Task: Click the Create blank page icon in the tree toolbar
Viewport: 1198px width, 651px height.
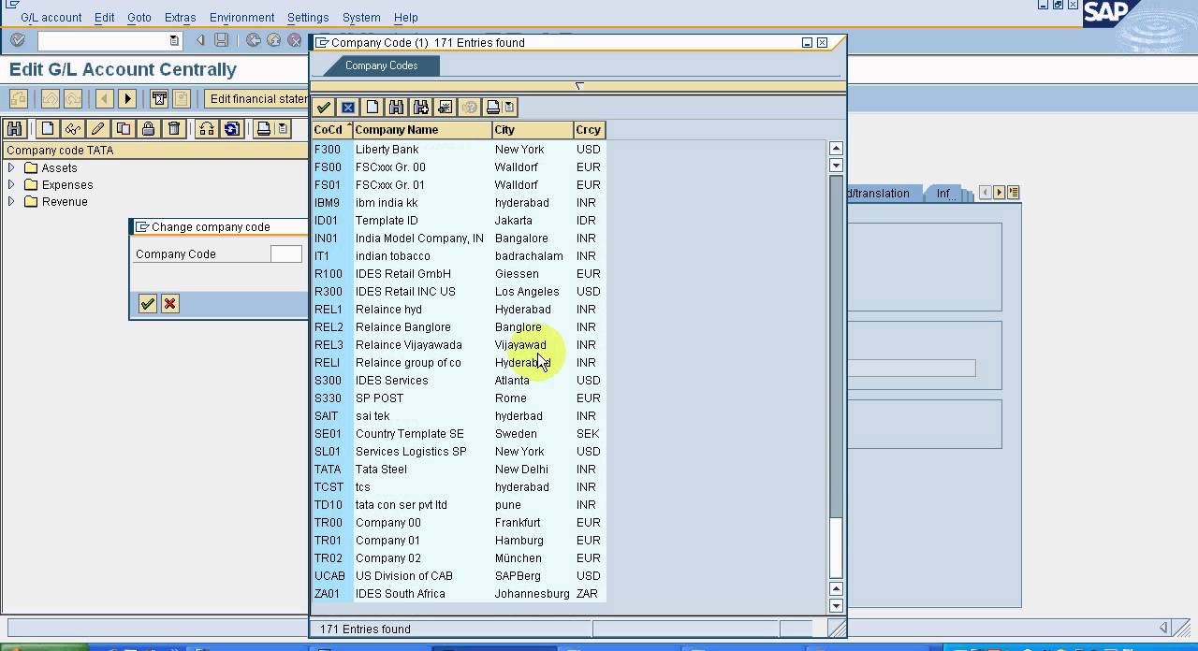Action: [x=48, y=129]
